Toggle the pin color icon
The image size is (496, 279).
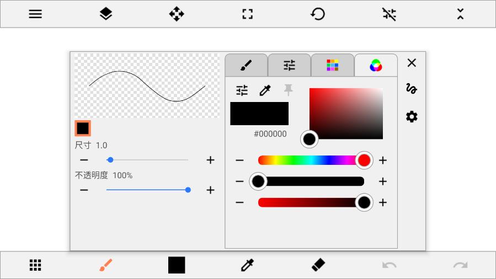288,90
